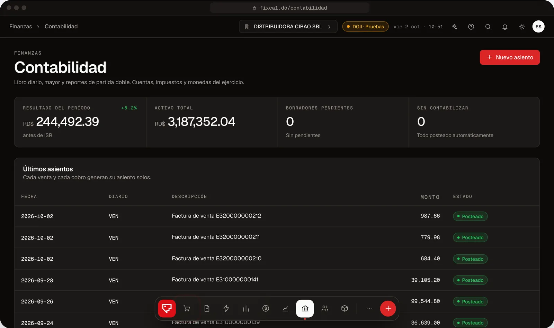Open the shopping cart sales icon in dock
554x328 pixels.
point(187,308)
